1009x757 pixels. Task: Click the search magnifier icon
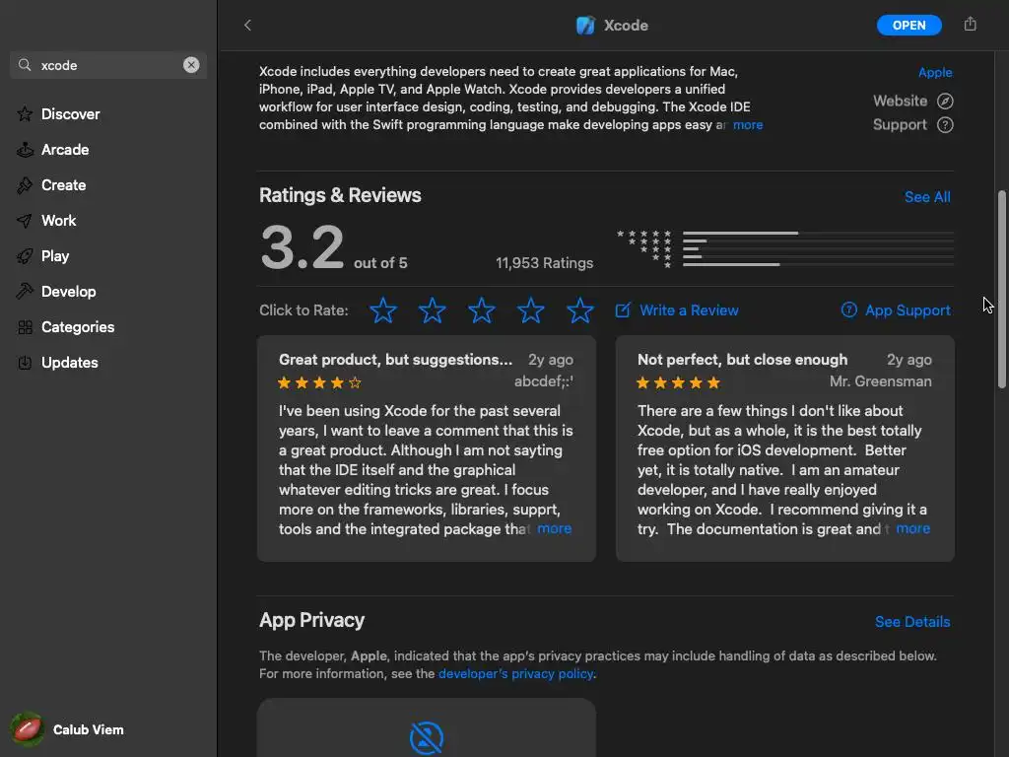tap(25, 65)
